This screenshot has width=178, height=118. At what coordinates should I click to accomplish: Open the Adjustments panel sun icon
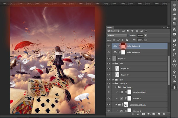tap(174, 5)
